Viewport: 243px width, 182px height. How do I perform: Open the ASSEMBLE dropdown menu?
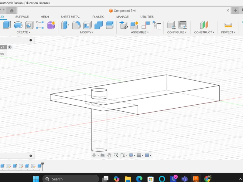(x=140, y=32)
